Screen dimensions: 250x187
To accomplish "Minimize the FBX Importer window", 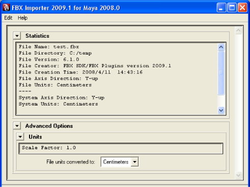I will point(221,8).
